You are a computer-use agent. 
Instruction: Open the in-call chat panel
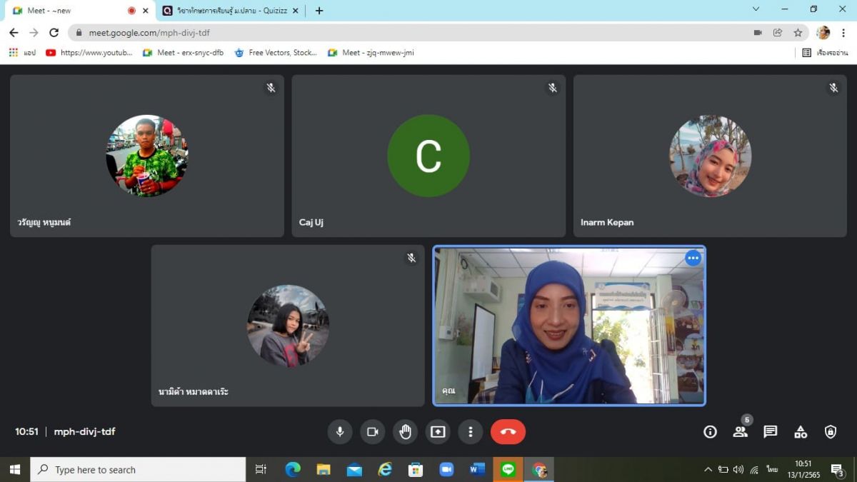[770, 432]
